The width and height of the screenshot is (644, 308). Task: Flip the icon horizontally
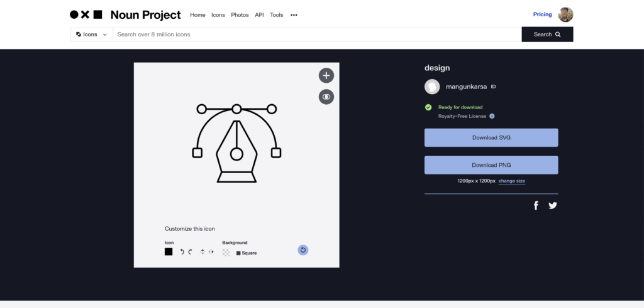tap(211, 252)
